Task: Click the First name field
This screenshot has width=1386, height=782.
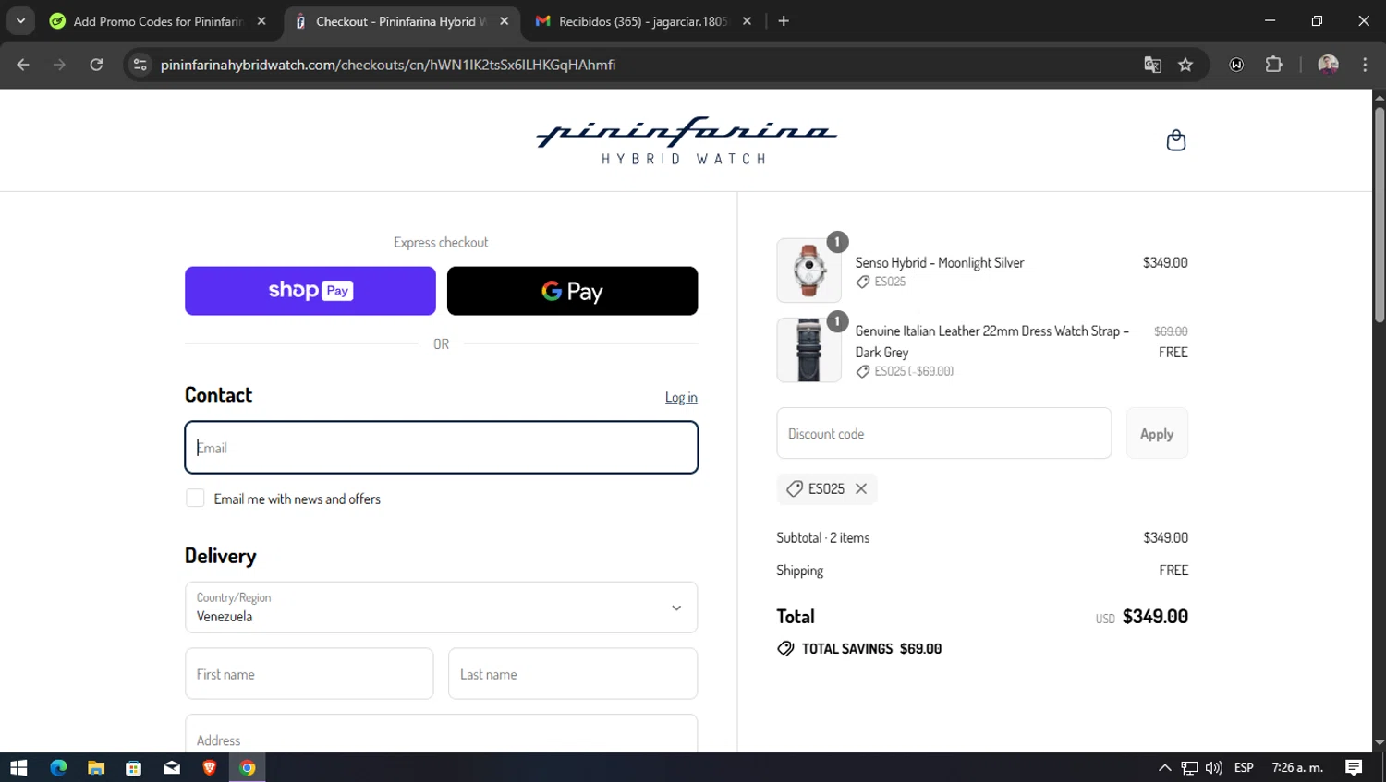Action: [x=309, y=674]
